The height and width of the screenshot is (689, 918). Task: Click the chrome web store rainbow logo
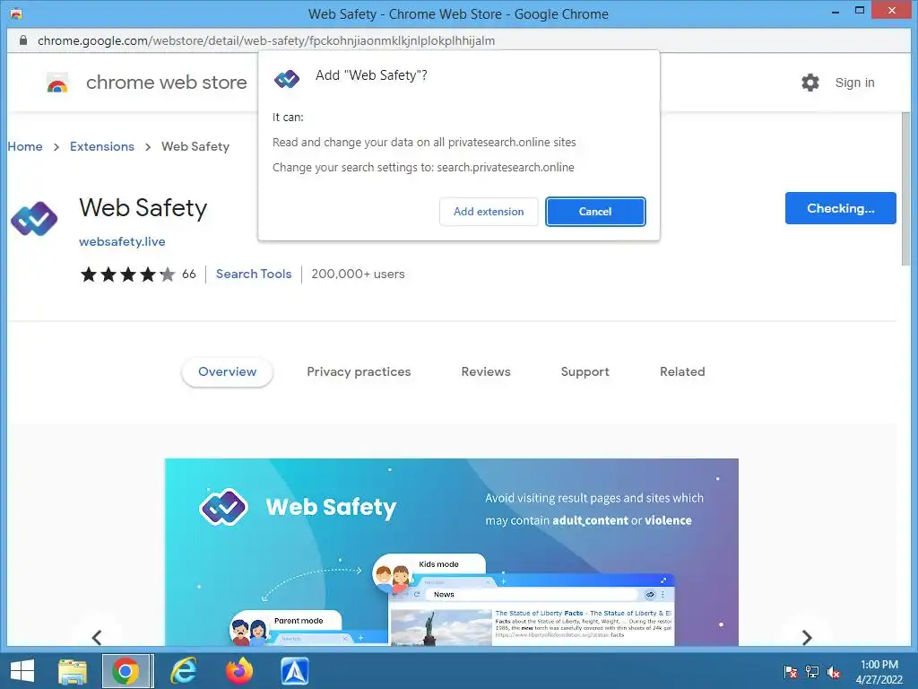click(57, 83)
